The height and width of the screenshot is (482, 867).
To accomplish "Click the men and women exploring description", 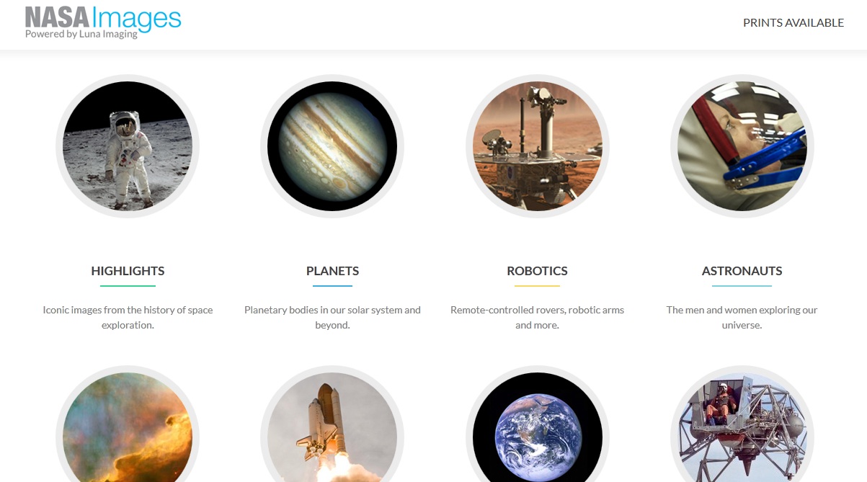I will click(x=742, y=318).
